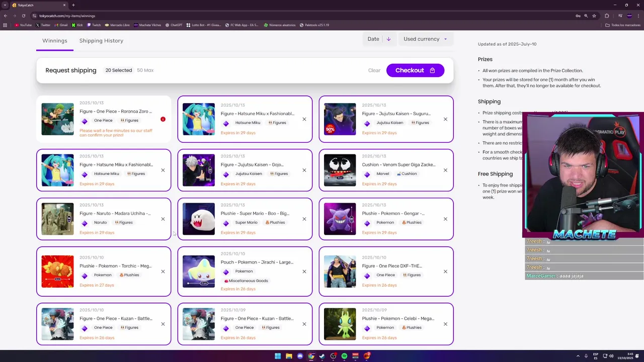Image resolution: width=644 pixels, height=362 pixels.
Task: Expand the Used currency dropdown
Action: (425, 39)
